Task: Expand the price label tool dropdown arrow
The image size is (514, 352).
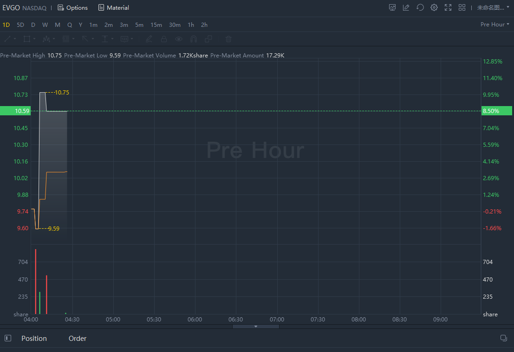Action: [132, 39]
